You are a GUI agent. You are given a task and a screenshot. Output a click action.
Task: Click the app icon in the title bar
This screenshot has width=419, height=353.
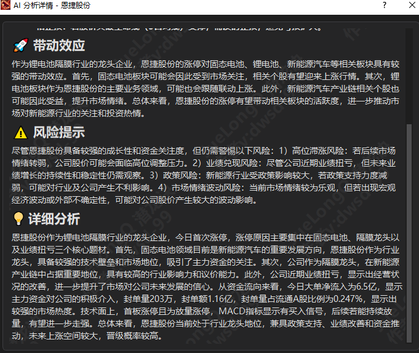[x=6, y=5]
